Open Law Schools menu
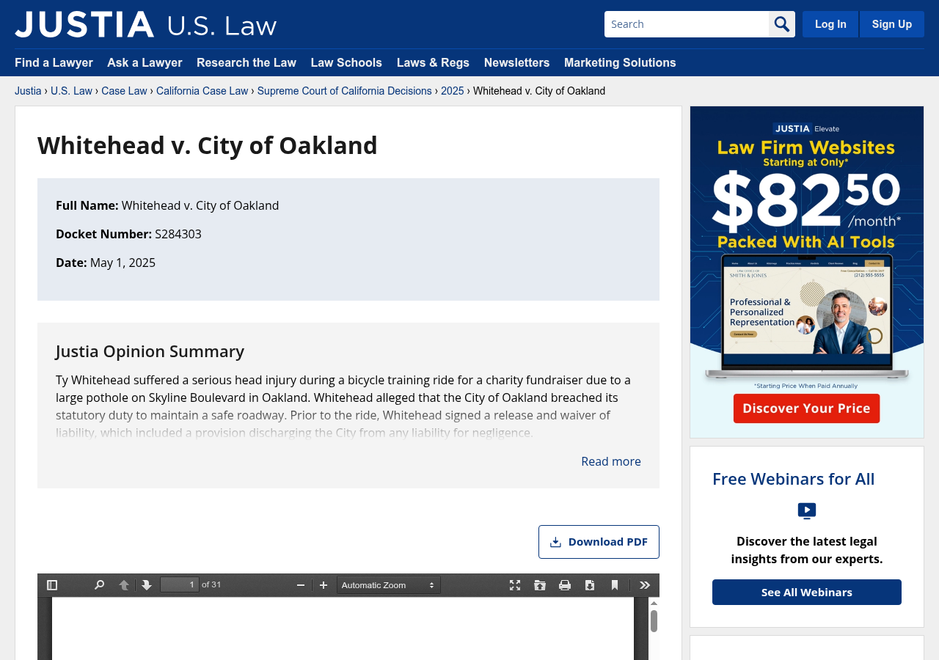Image resolution: width=939 pixels, height=660 pixels. [346, 63]
